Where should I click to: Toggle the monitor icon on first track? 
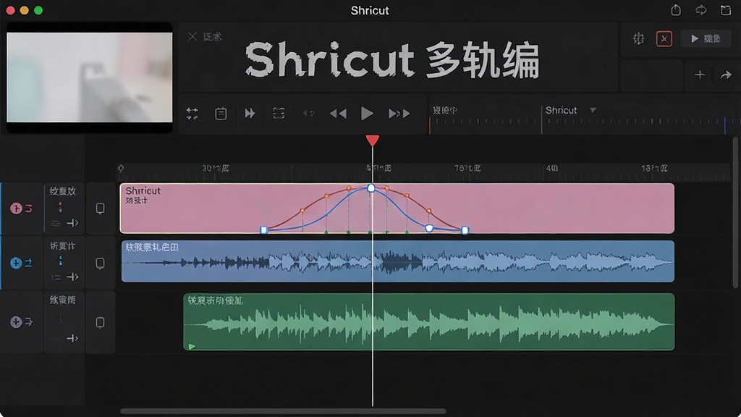(x=100, y=208)
